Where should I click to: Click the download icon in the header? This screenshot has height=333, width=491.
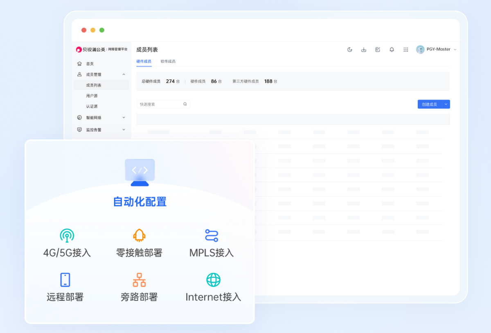364,49
